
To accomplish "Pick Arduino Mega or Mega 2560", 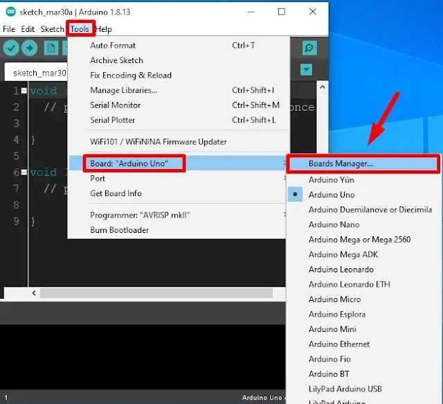I will pos(363,240).
